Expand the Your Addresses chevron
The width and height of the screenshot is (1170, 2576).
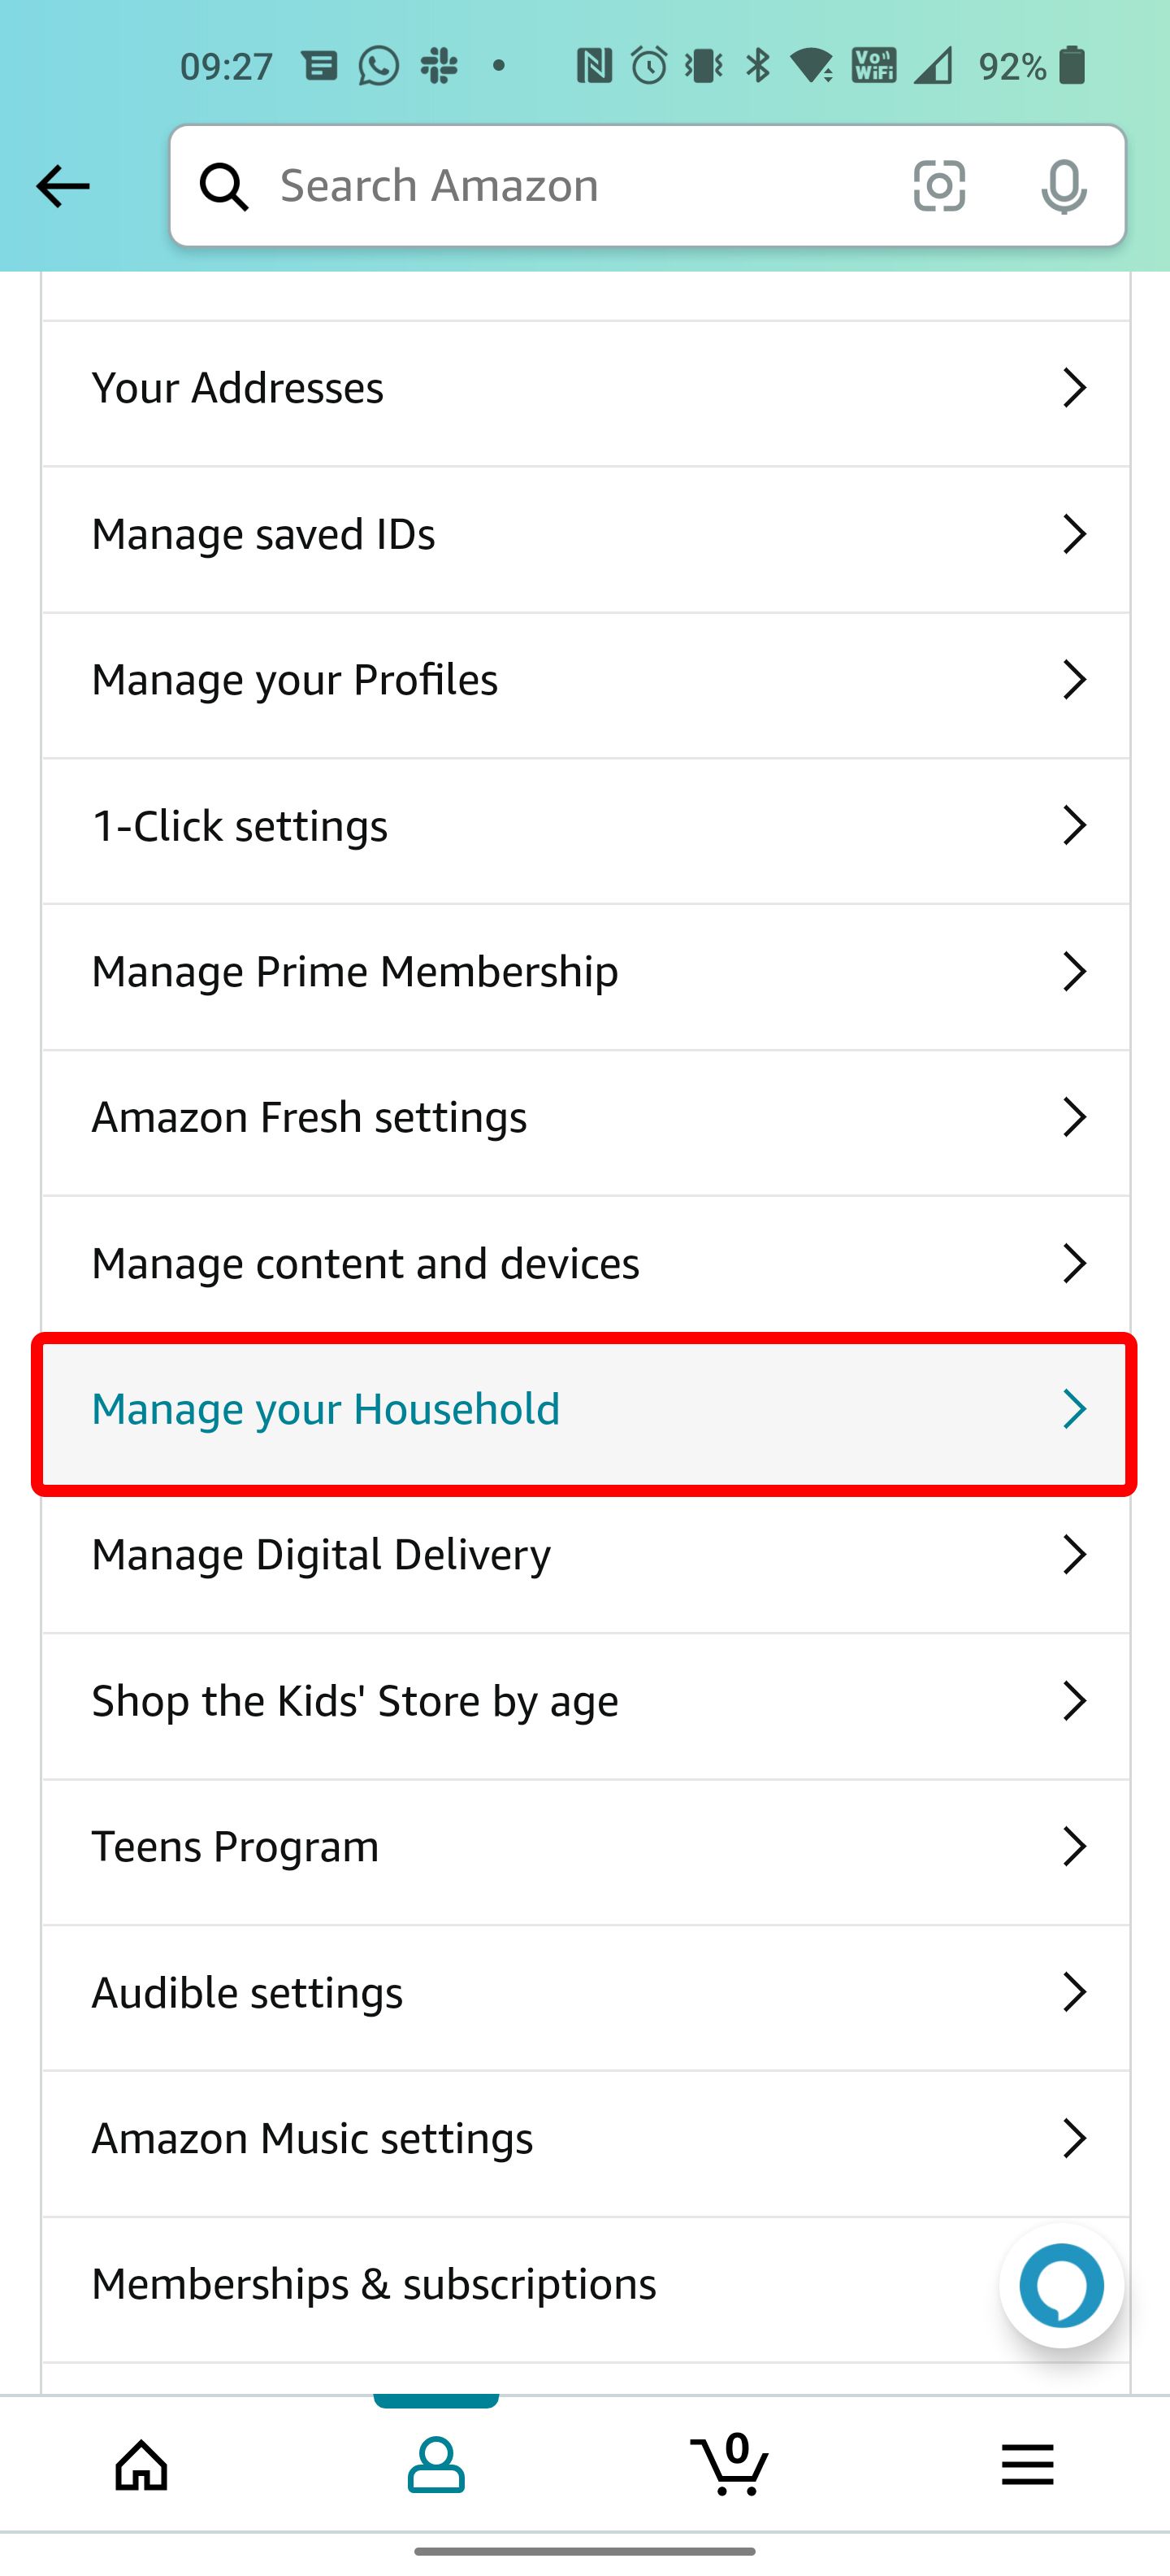1075,387
